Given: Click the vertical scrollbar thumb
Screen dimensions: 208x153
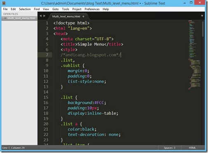Looking at the screenshot, I should coord(203,29).
